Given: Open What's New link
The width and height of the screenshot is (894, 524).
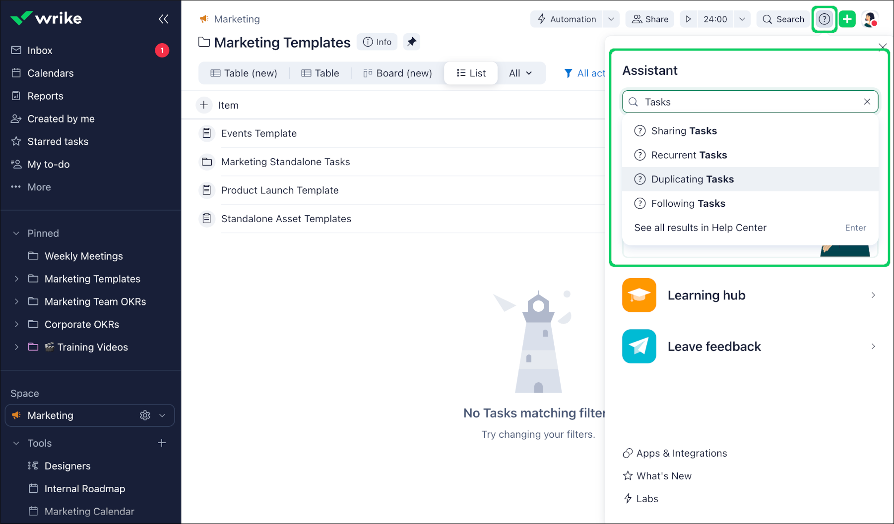Looking at the screenshot, I should 657,476.
